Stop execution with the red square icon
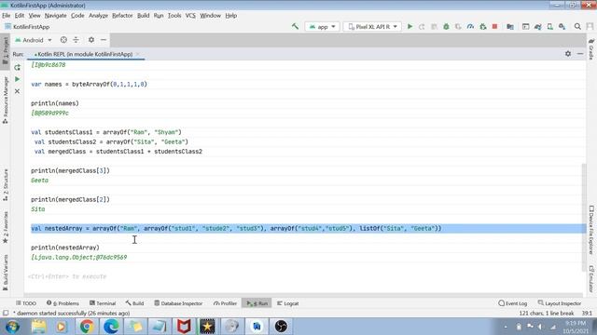Image resolution: width=597 pixels, height=335 pixels. pyautogui.click(x=495, y=27)
